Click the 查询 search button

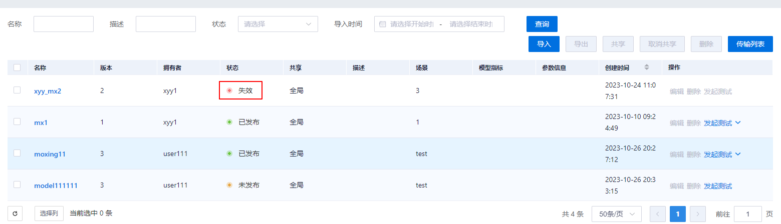tap(542, 24)
